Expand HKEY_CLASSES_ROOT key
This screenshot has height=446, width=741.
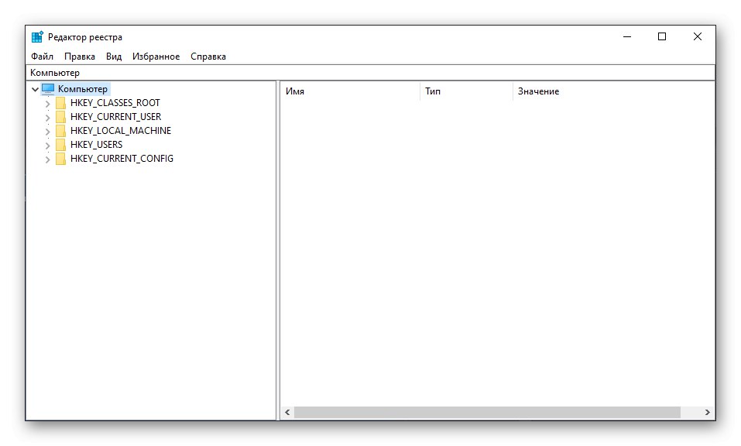point(47,103)
